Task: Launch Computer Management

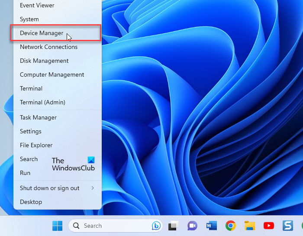Action: [x=58, y=74]
